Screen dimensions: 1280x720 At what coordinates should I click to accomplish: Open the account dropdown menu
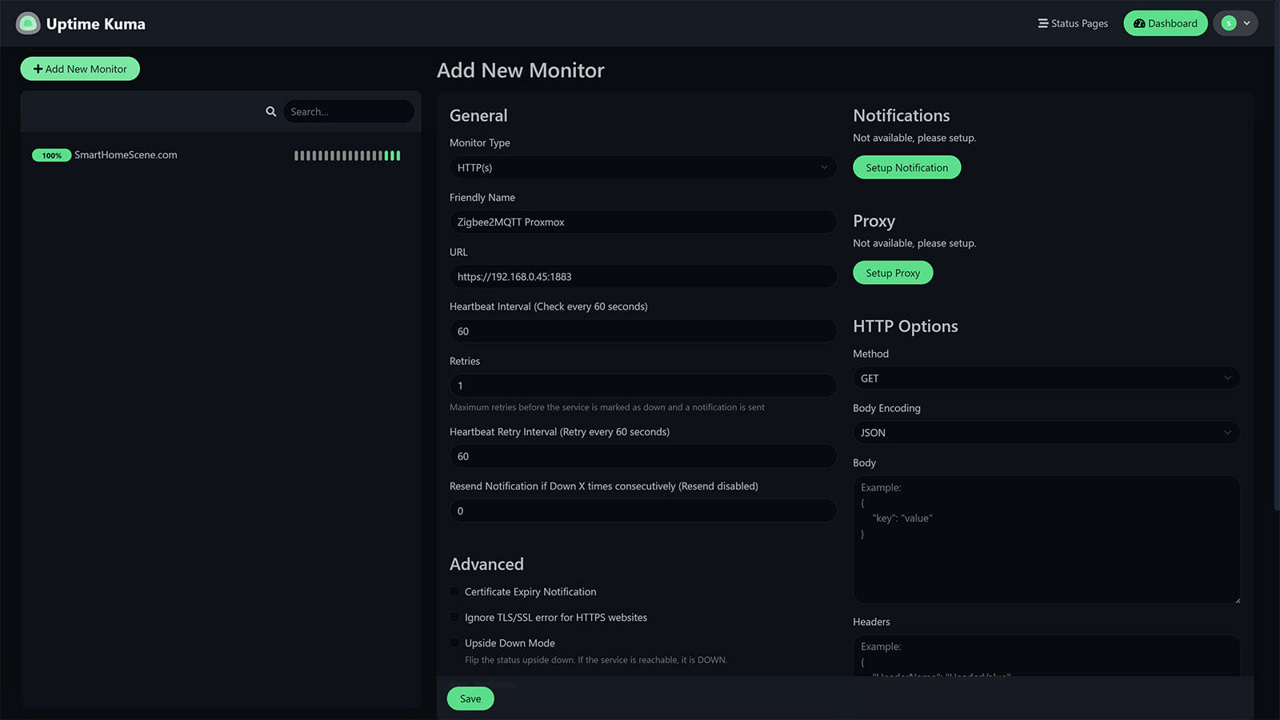pyautogui.click(x=1235, y=23)
